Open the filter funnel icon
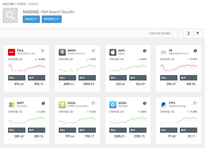The height and width of the screenshot is (148, 205). pyautogui.click(x=198, y=33)
